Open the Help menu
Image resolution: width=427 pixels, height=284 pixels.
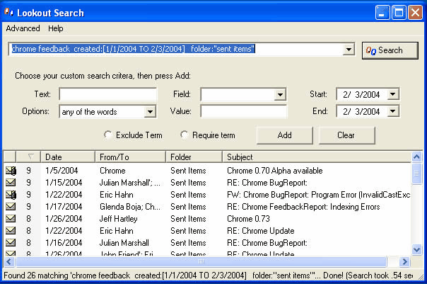[56, 28]
